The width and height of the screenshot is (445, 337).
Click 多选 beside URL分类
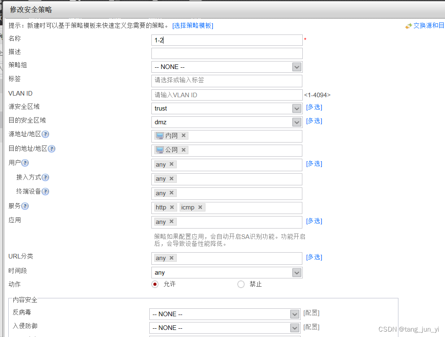pyautogui.click(x=314, y=257)
